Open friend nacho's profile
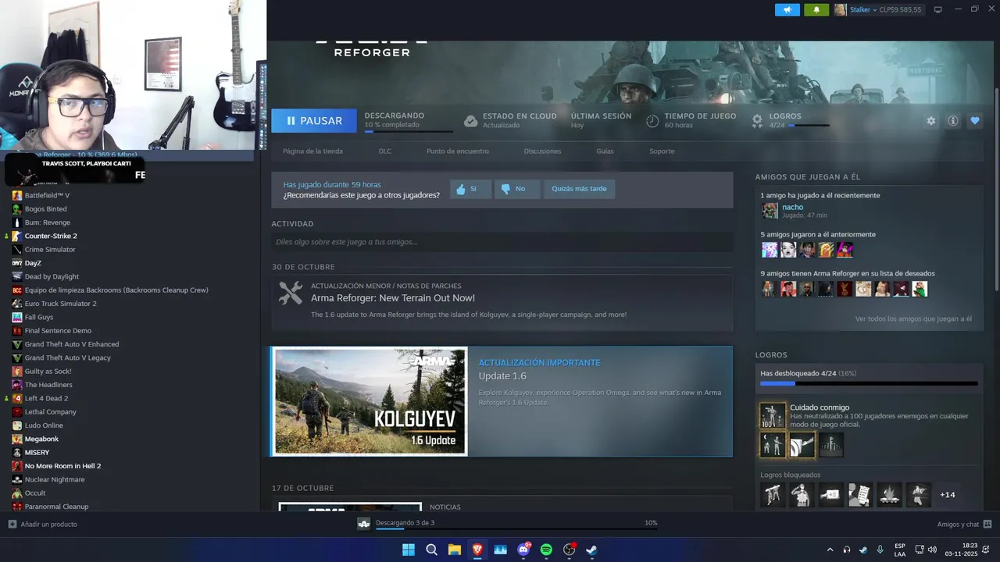1000x562 pixels. [793, 207]
